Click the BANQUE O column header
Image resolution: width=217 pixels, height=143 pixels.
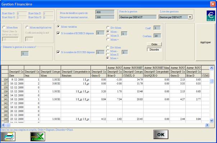[157, 76]
